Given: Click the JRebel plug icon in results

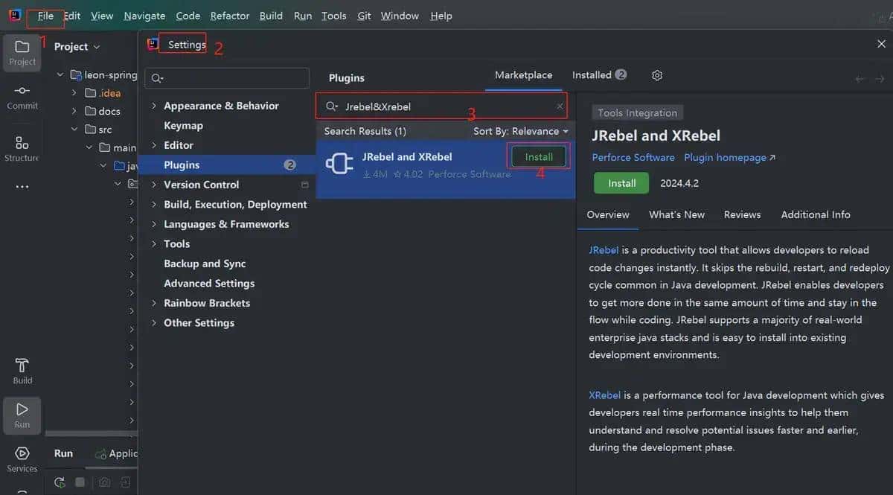Looking at the screenshot, I should point(339,164).
